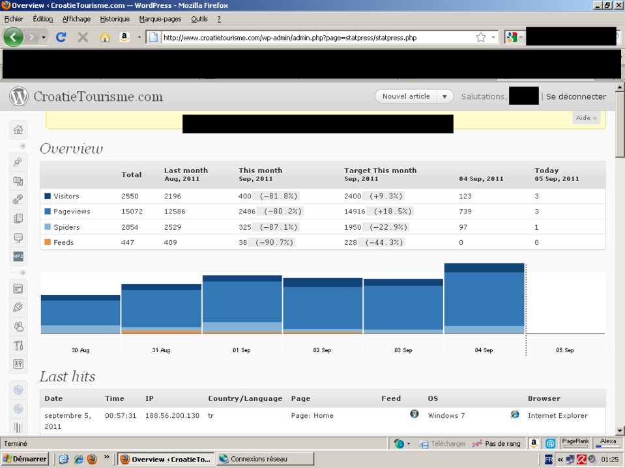Image resolution: width=625 pixels, height=468 pixels.
Task: Click the volume speaker tray icon
Action: pyautogui.click(x=592, y=460)
